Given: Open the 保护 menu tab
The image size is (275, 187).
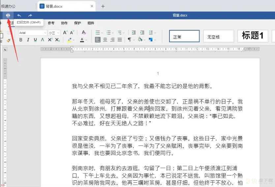Looking at the screenshot, I should [77, 23].
